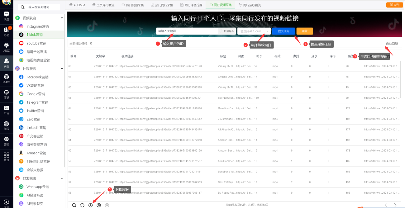Image resolution: width=405 pixels, height=208 pixels.
Task: Open Whatsapp云链 in the sidebar
Action: pos(37,187)
